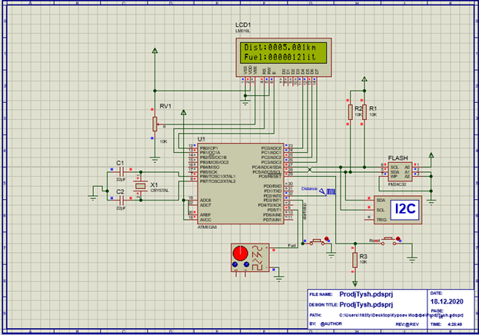The width and height of the screenshot is (479, 335).
Task: Click ground symbol under the LCD pins
Action: coord(245,102)
